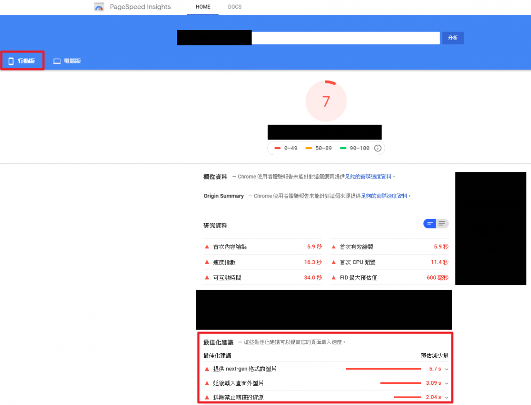The height and width of the screenshot is (405, 531).
Task: Click the 欄位資料 heading
Action: pyautogui.click(x=216, y=177)
